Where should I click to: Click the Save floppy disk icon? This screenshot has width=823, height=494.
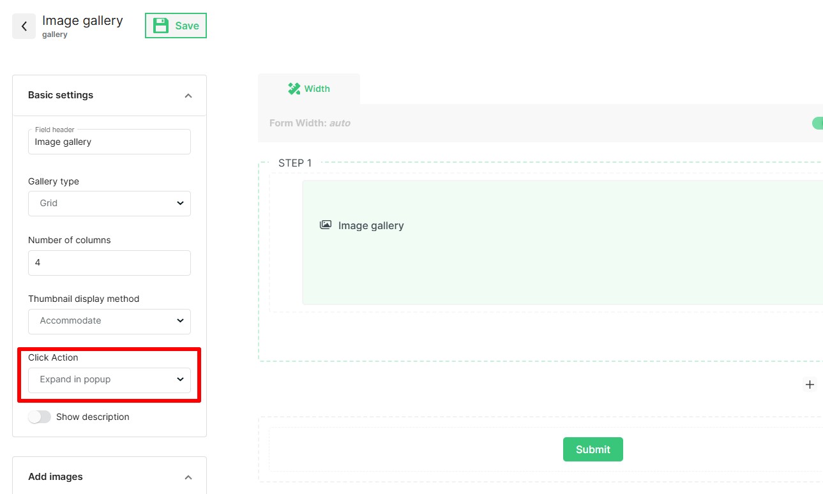tap(160, 25)
